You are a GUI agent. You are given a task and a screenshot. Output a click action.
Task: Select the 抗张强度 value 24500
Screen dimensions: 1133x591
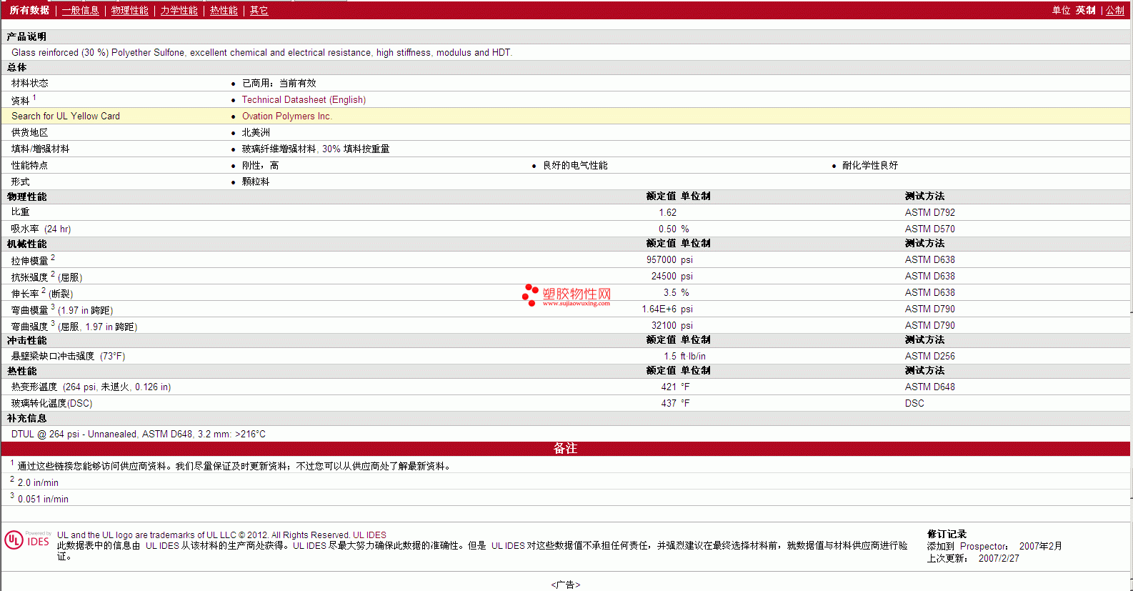(664, 277)
